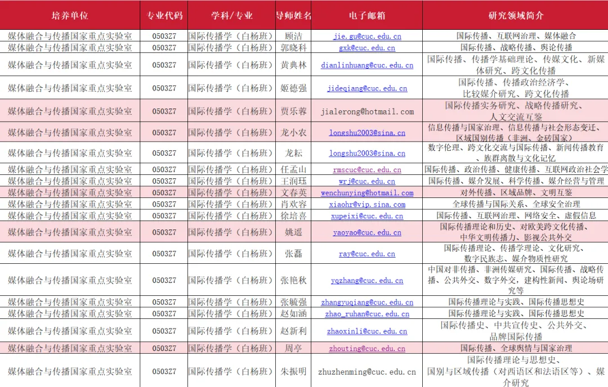This screenshot has height=387, width=608.
Task: Select advisor name 张磊
Action: tap(293, 253)
